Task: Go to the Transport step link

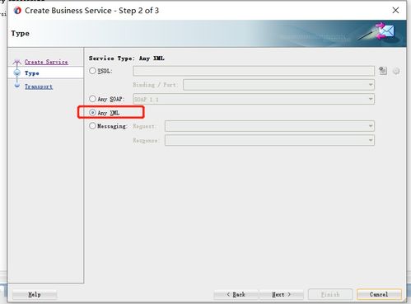Action: tap(39, 87)
